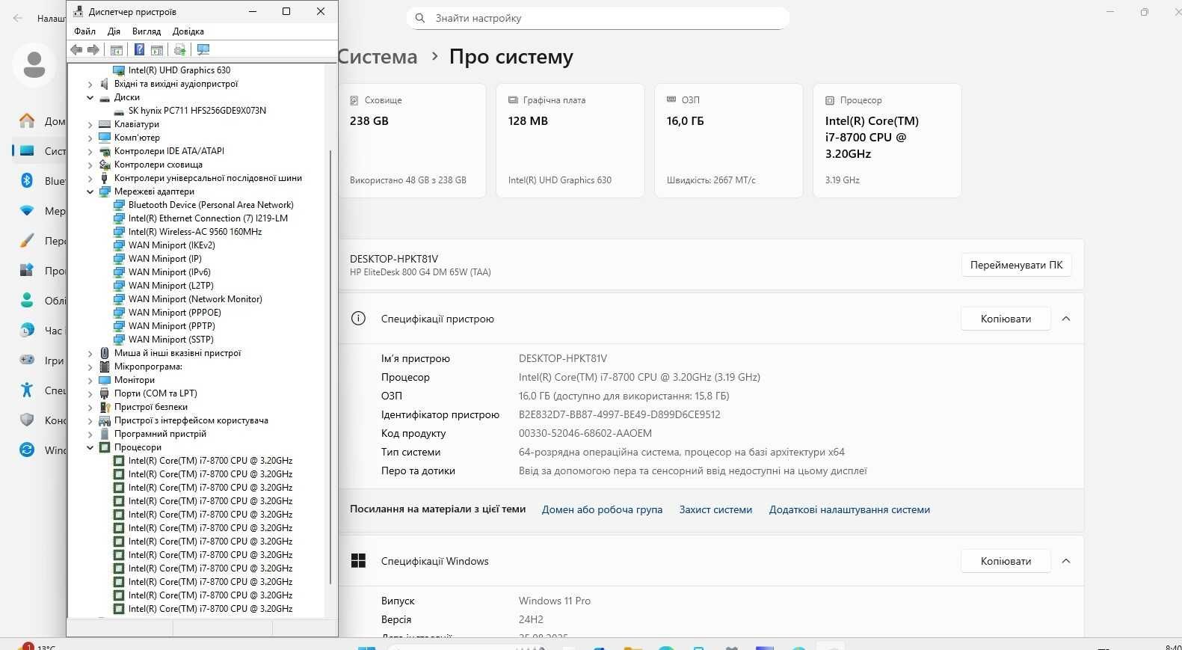Open Додаткові налаштування системи link
The image size is (1182, 650).
849,509
